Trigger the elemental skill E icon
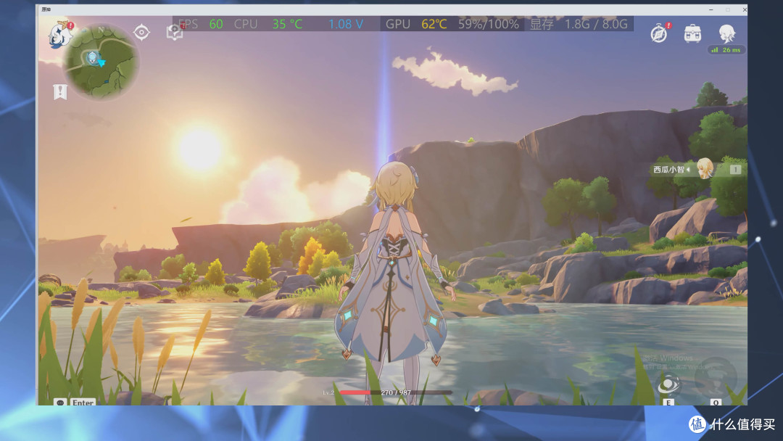This screenshot has height=441, width=783. click(x=668, y=385)
